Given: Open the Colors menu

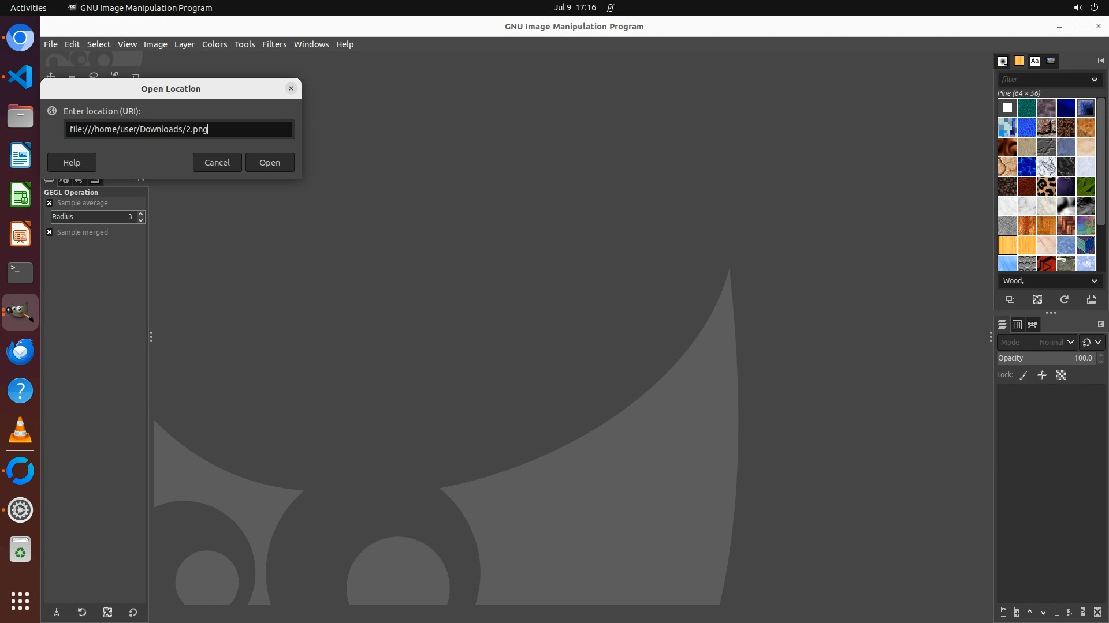Looking at the screenshot, I should point(214,44).
